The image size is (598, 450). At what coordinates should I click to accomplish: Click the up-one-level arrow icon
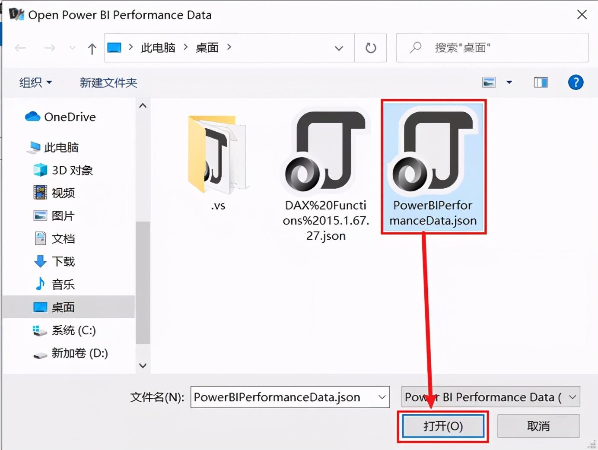pyautogui.click(x=92, y=48)
